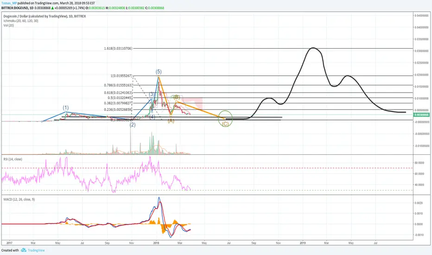Click the 2019 label on time axis
Screen dimensions: 432x255
pyautogui.click(x=303, y=243)
